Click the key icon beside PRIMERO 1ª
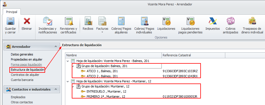This screenshot has height=105, width=265. [83, 97]
